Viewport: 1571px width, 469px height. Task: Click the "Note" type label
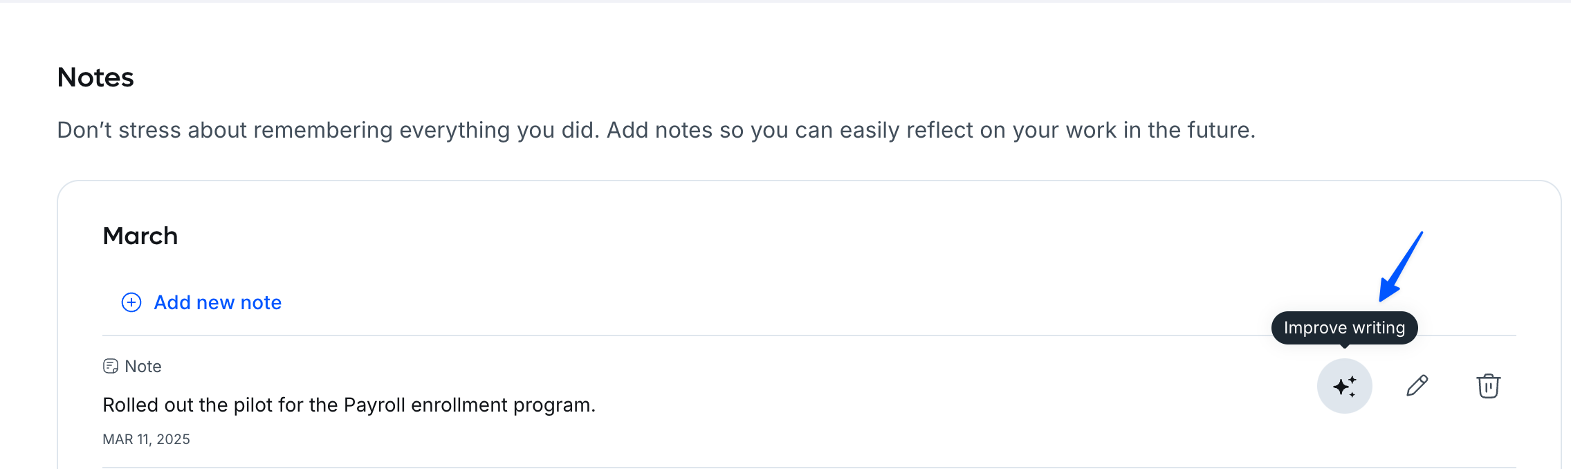(143, 366)
